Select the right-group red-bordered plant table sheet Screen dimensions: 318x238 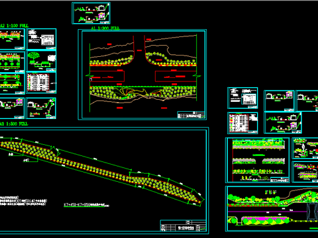242,123
